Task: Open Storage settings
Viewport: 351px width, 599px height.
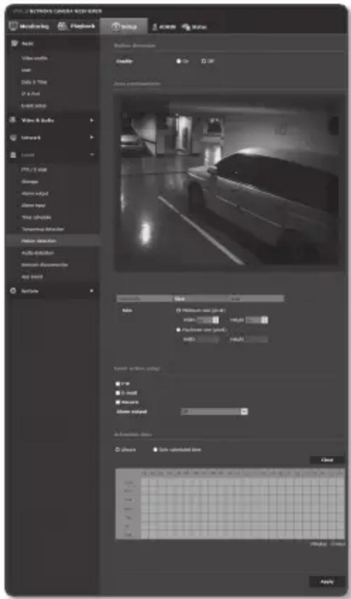Action: pos(30,181)
